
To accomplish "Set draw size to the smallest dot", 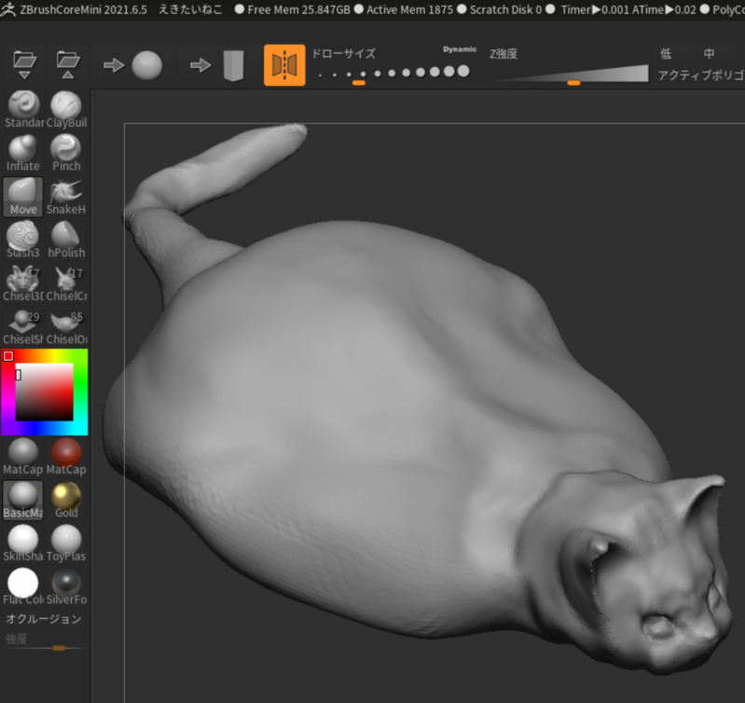I will 320,75.
